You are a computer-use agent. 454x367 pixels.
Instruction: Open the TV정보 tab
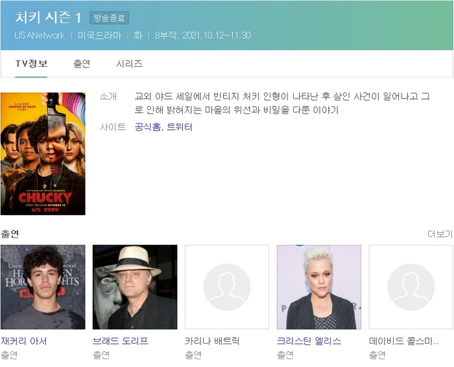point(31,64)
